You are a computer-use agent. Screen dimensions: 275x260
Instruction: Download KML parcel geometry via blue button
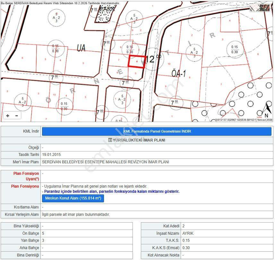[x=157, y=131]
